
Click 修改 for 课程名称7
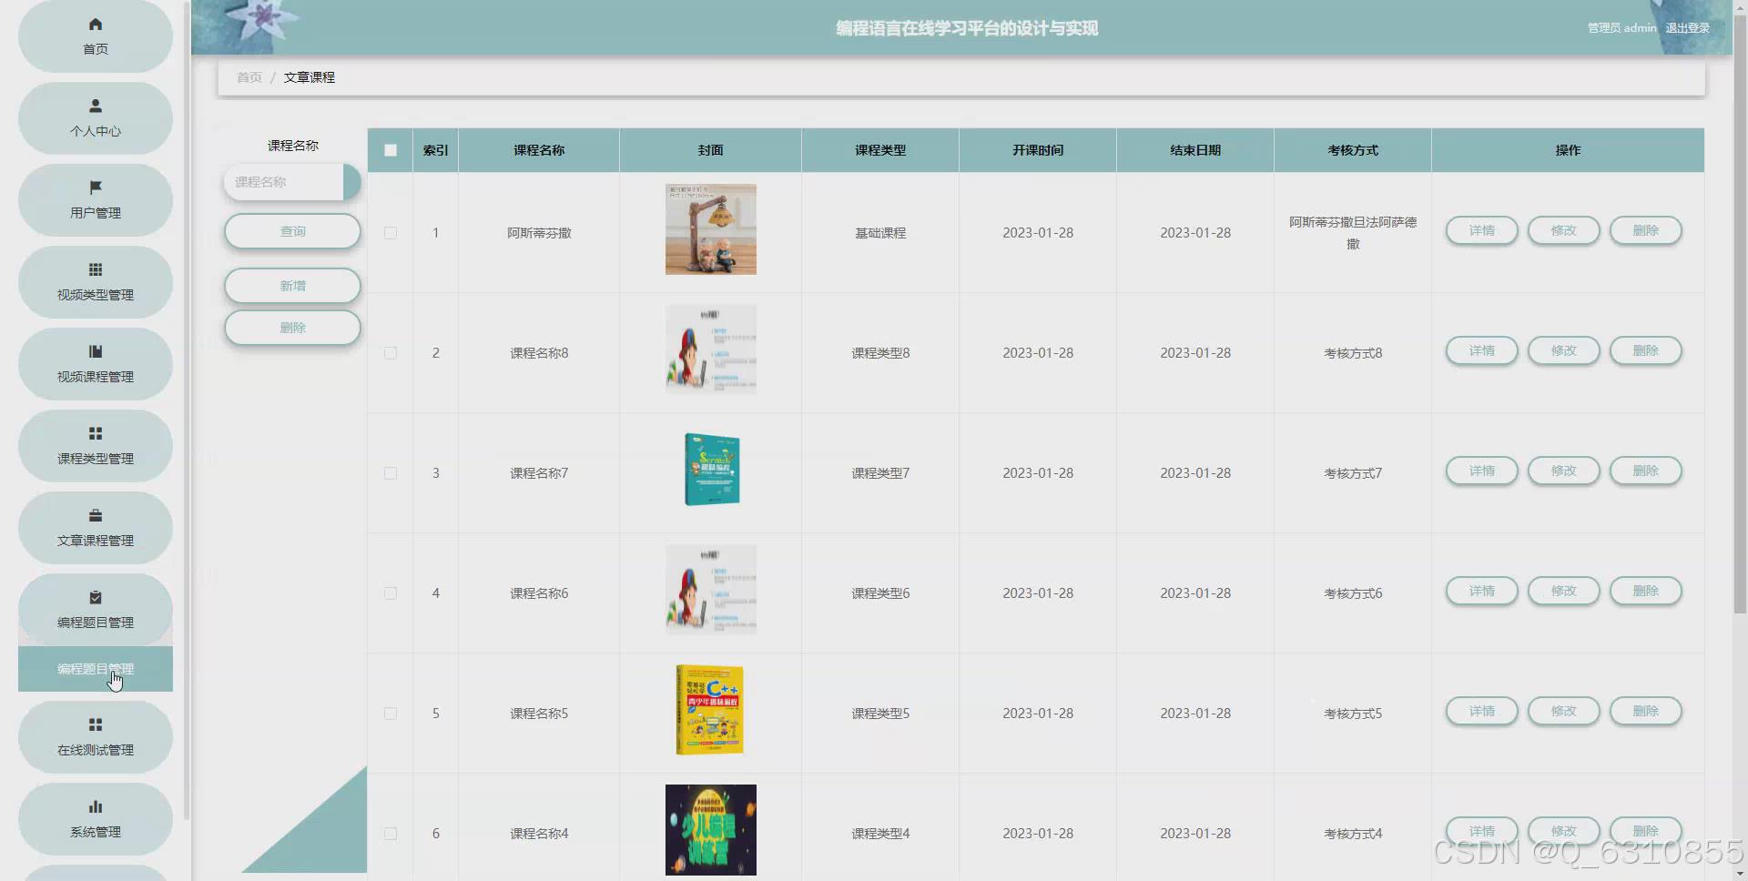click(x=1563, y=471)
